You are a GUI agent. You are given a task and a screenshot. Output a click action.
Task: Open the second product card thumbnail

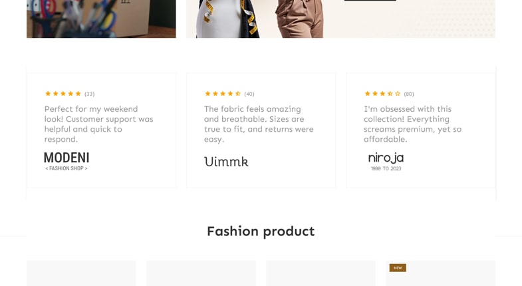[x=201, y=273]
